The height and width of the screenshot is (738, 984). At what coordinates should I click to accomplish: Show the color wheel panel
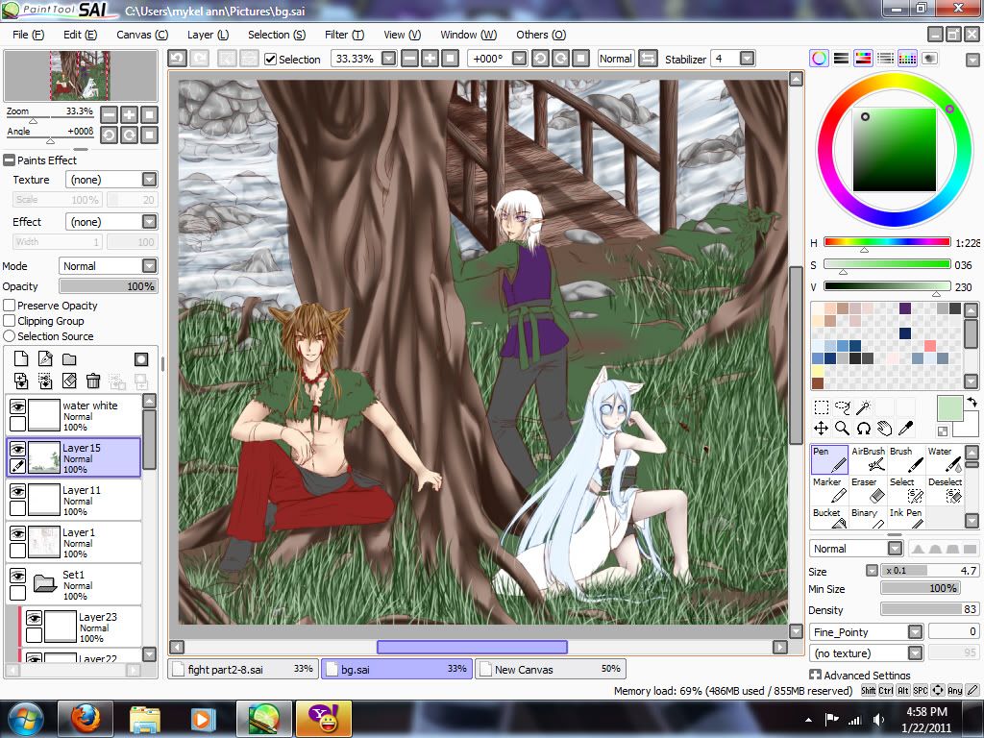click(x=819, y=59)
